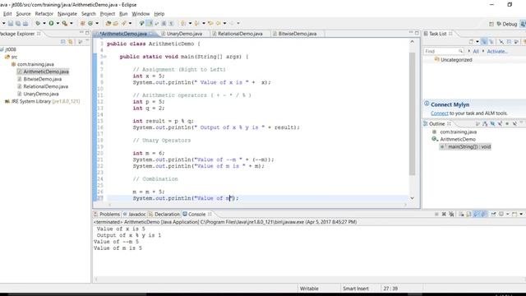
Task: Toggle Hide Fields in Outline toolbar
Action: click(492, 124)
